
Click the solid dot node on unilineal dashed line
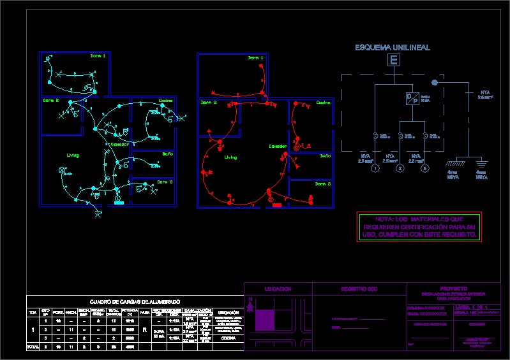coord(435,83)
